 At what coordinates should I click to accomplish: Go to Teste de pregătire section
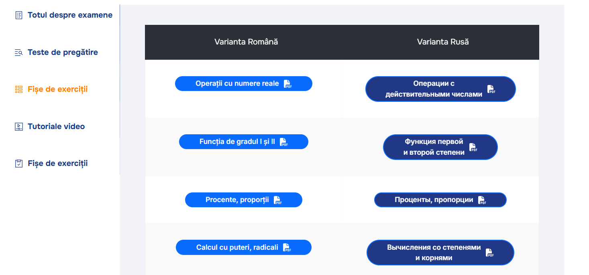click(x=63, y=53)
